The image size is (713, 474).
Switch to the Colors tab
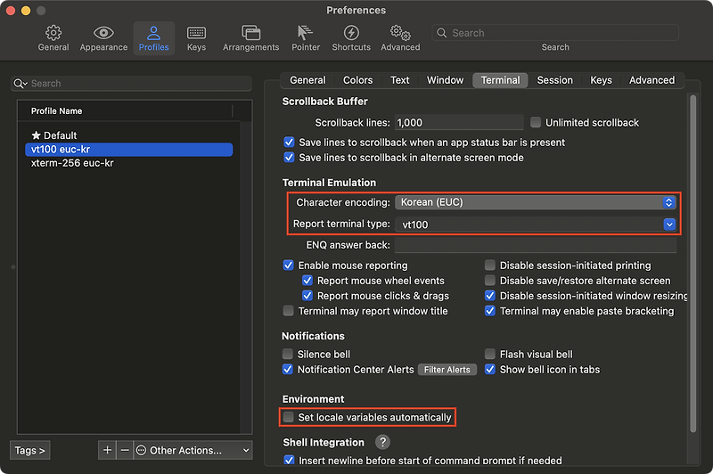[x=358, y=80]
